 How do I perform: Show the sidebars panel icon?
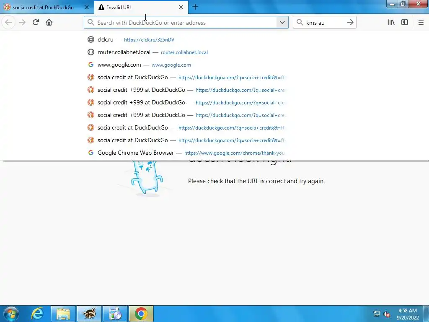pyautogui.click(x=405, y=23)
